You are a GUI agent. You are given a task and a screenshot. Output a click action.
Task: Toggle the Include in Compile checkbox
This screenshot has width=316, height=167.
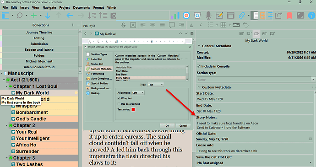click(x=199, y=66)
